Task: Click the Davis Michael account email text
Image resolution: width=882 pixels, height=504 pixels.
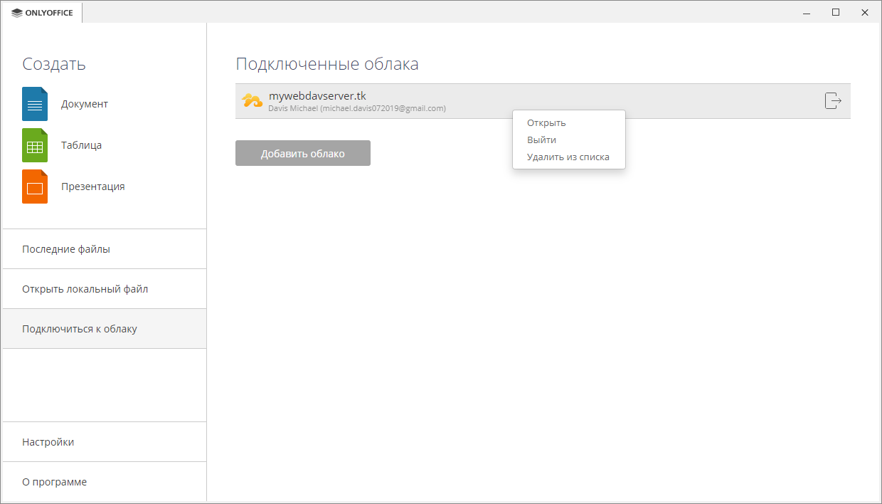Action: point(357,108)
